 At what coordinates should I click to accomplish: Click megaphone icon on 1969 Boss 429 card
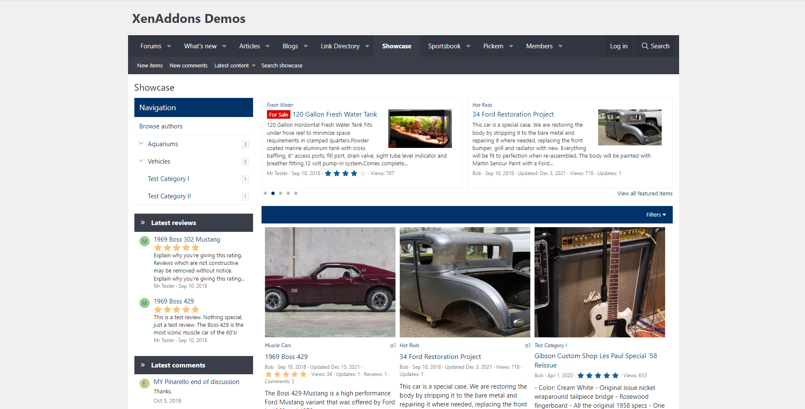coord(393,345)
